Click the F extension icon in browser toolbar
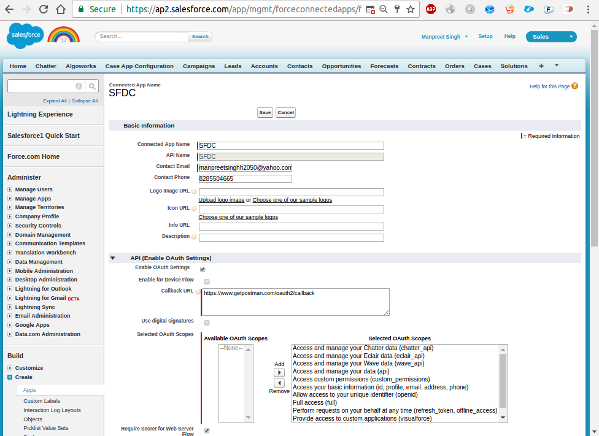The width and height of the screenshot is (599, 436). tap(549, 9)
